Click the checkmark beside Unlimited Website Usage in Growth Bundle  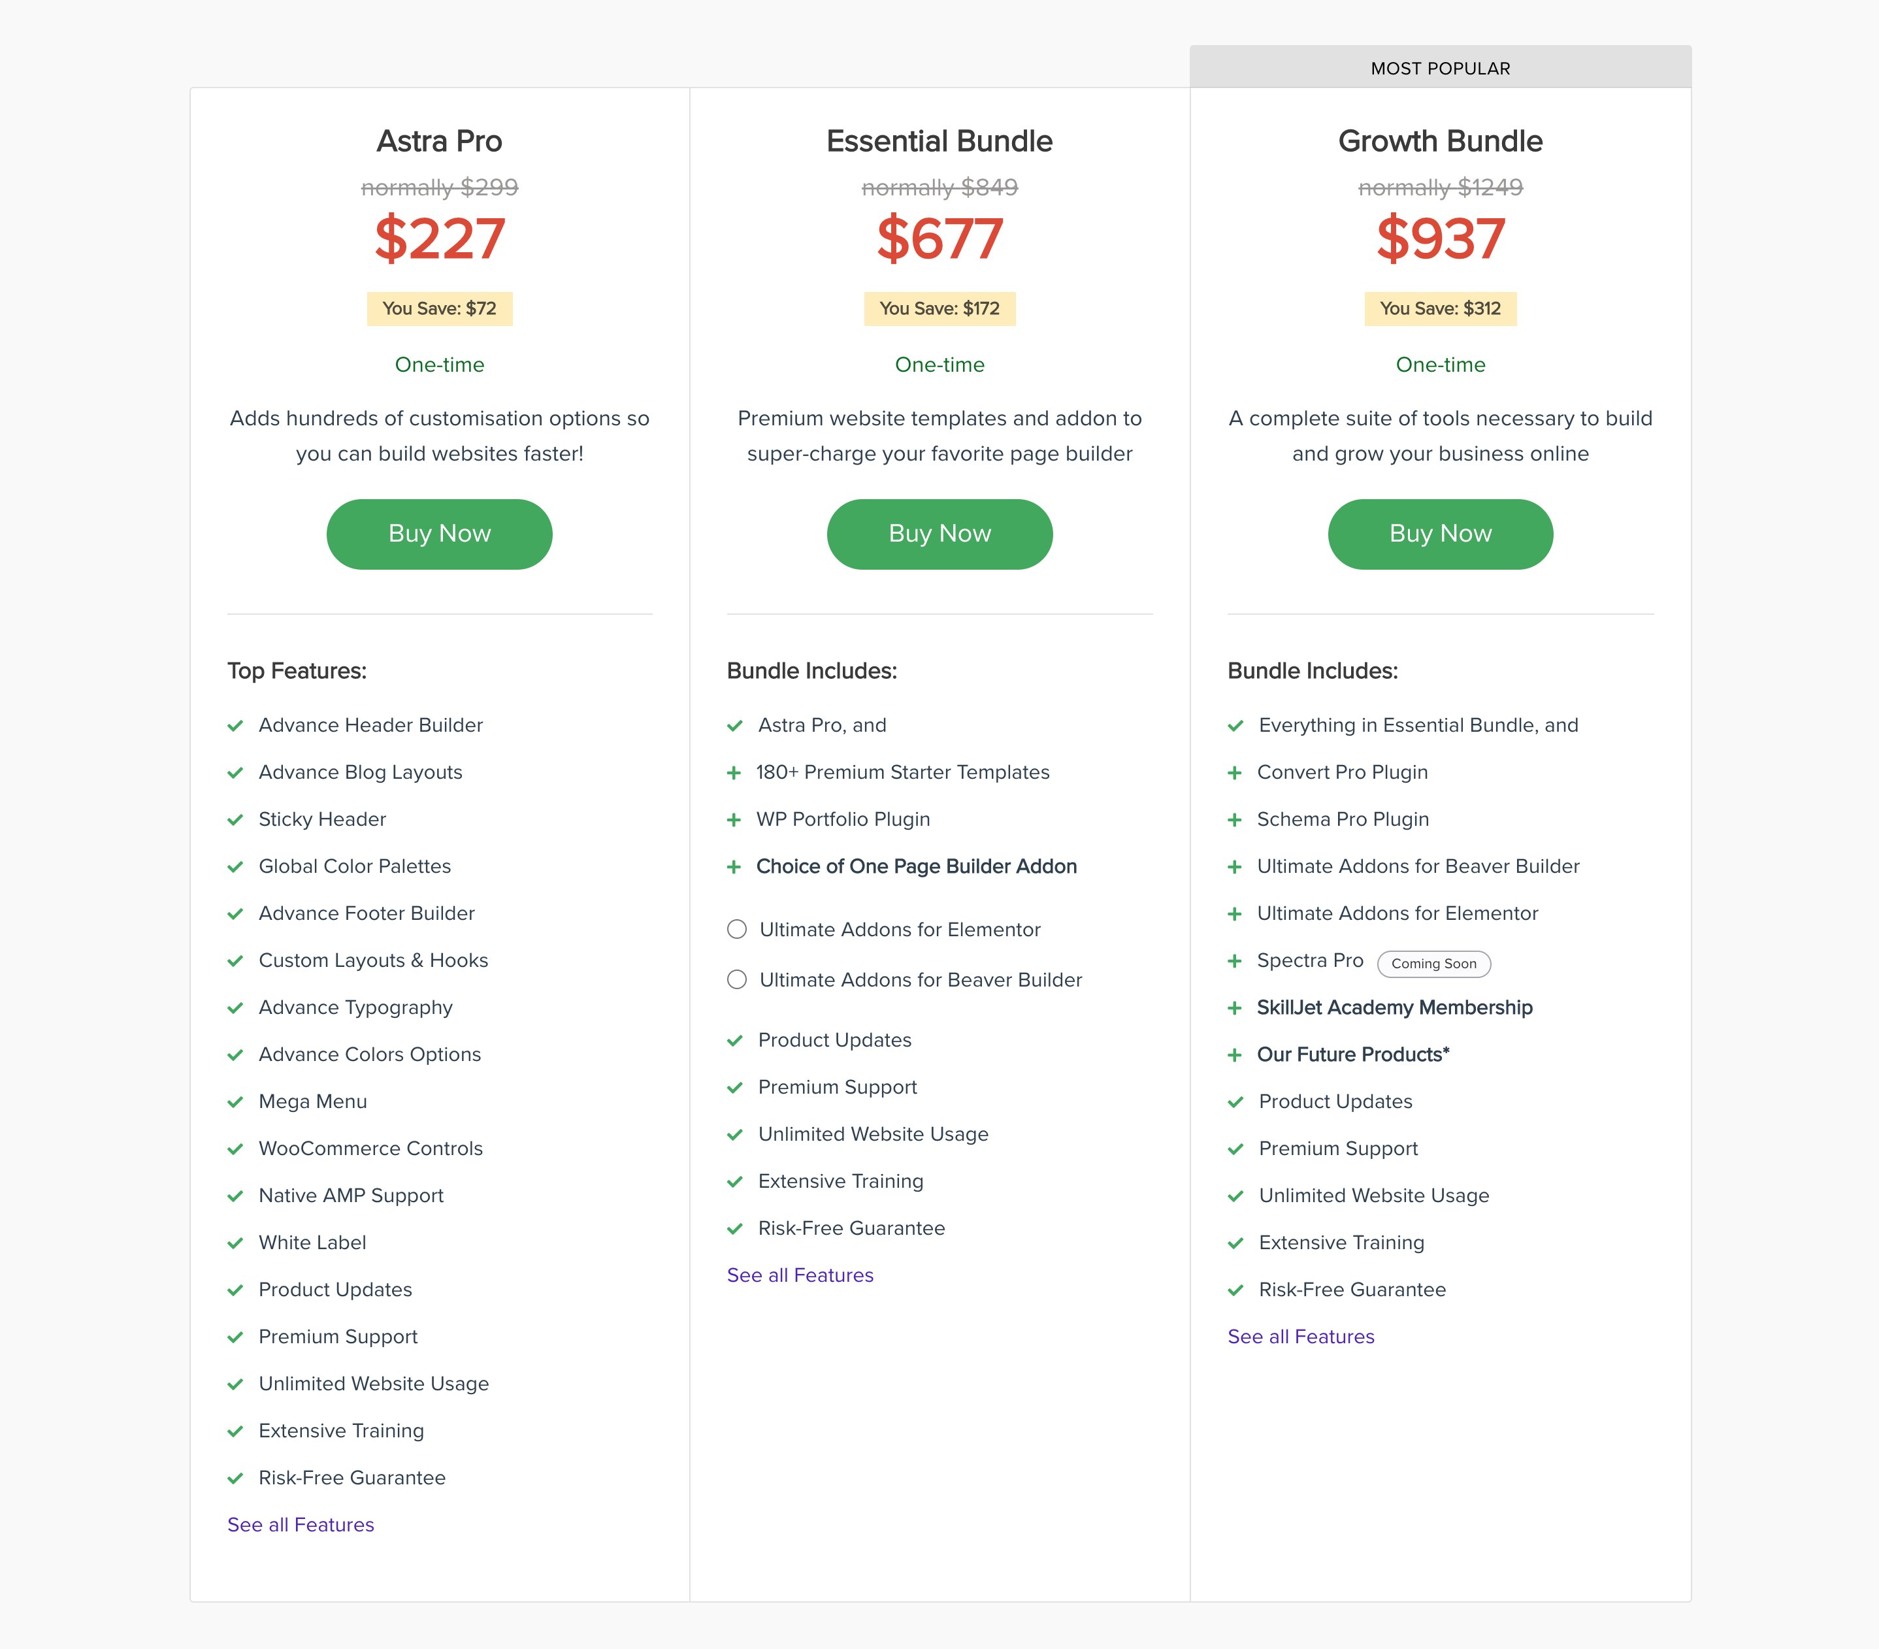point(1235,1196)
